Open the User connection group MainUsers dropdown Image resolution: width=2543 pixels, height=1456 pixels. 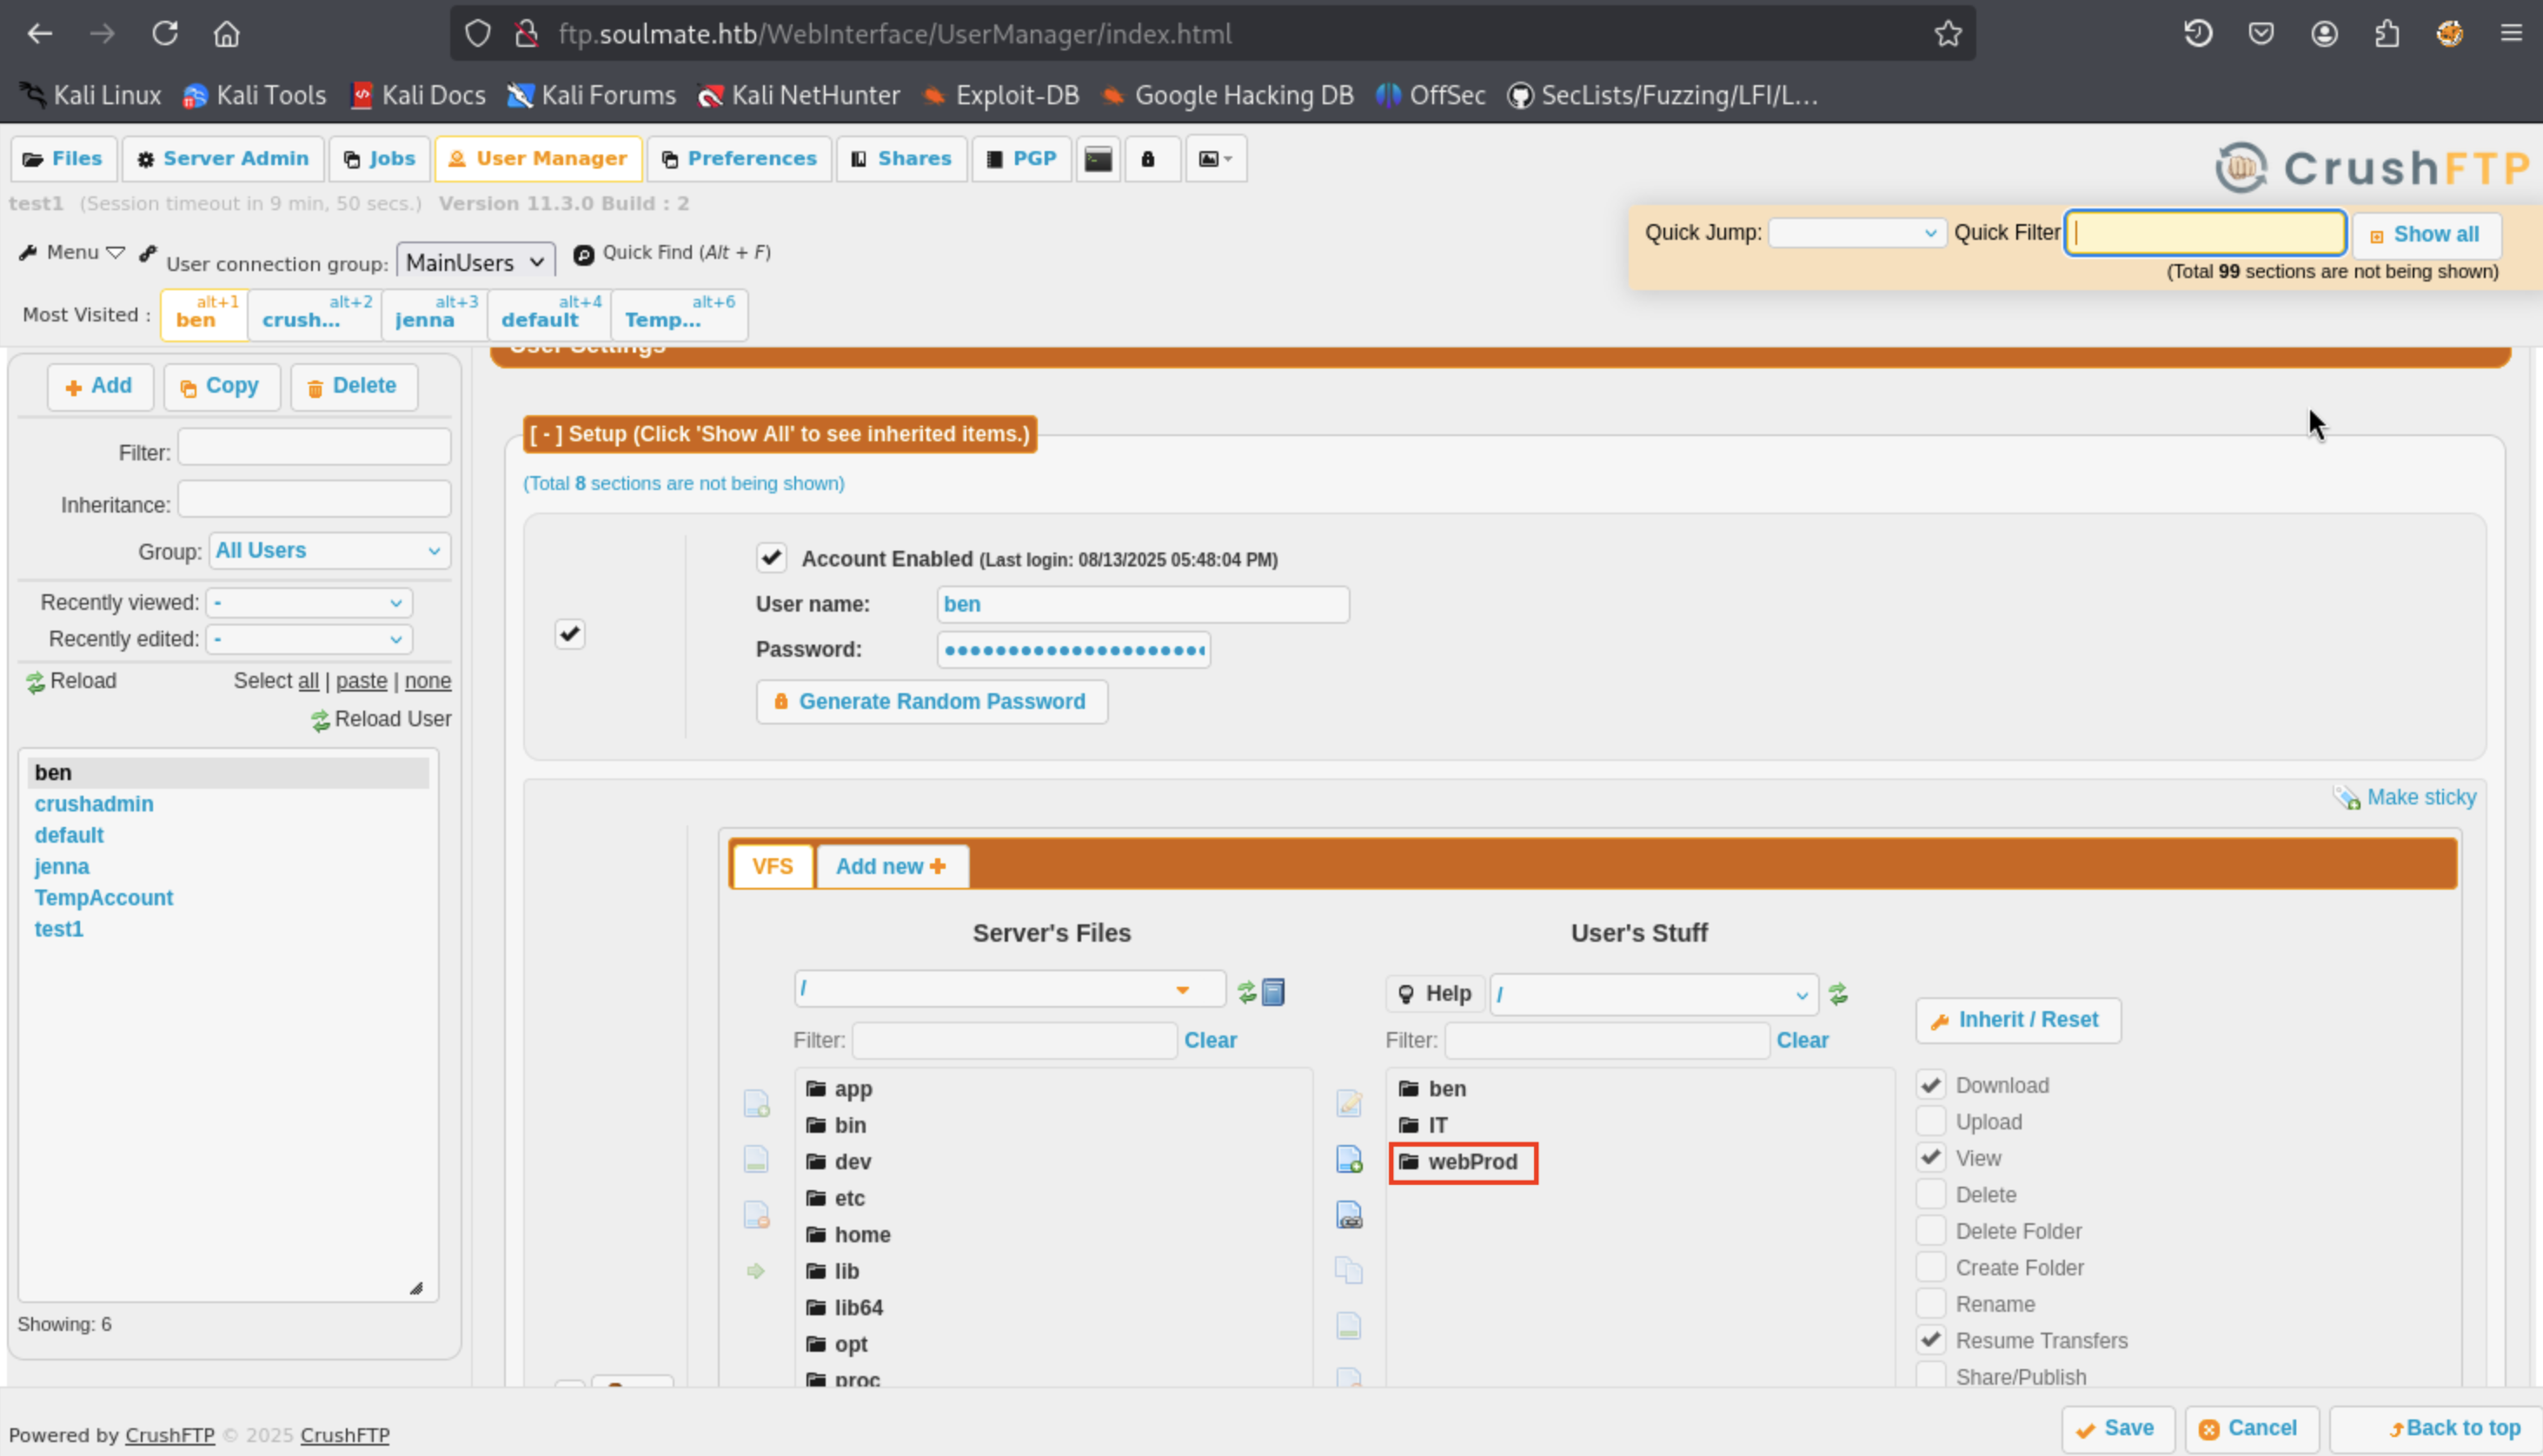[475, 262]
